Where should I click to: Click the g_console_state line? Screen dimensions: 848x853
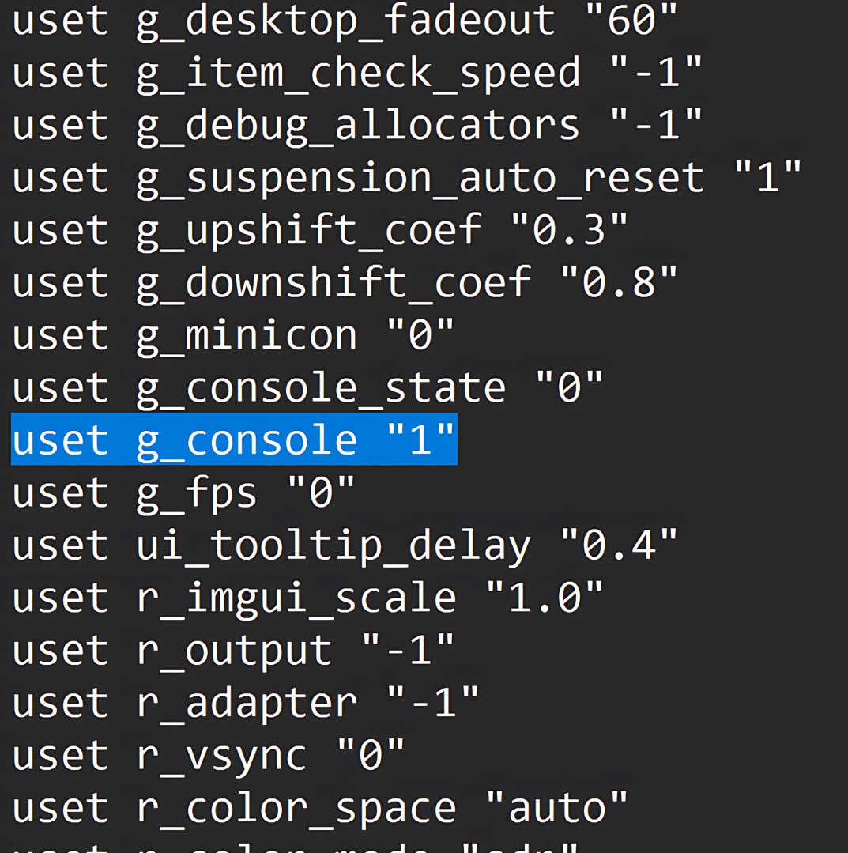(307, 388)
